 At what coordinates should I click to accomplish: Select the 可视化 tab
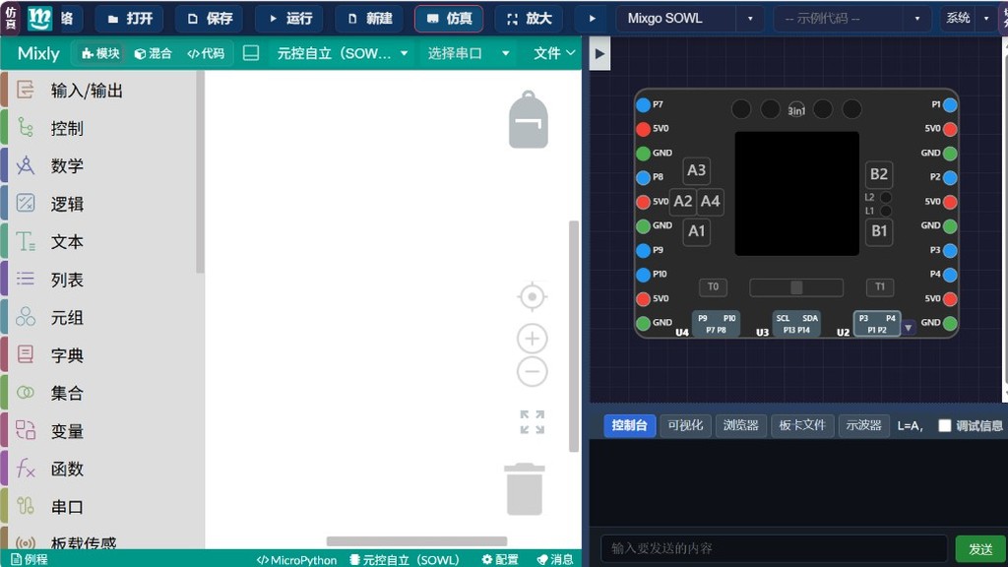[x=685, y=425]
